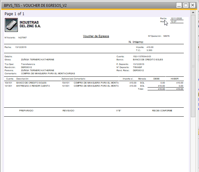Click the T.C. value 3.393
The width and height of the screenshot is (199, 172).
point(149,50)
